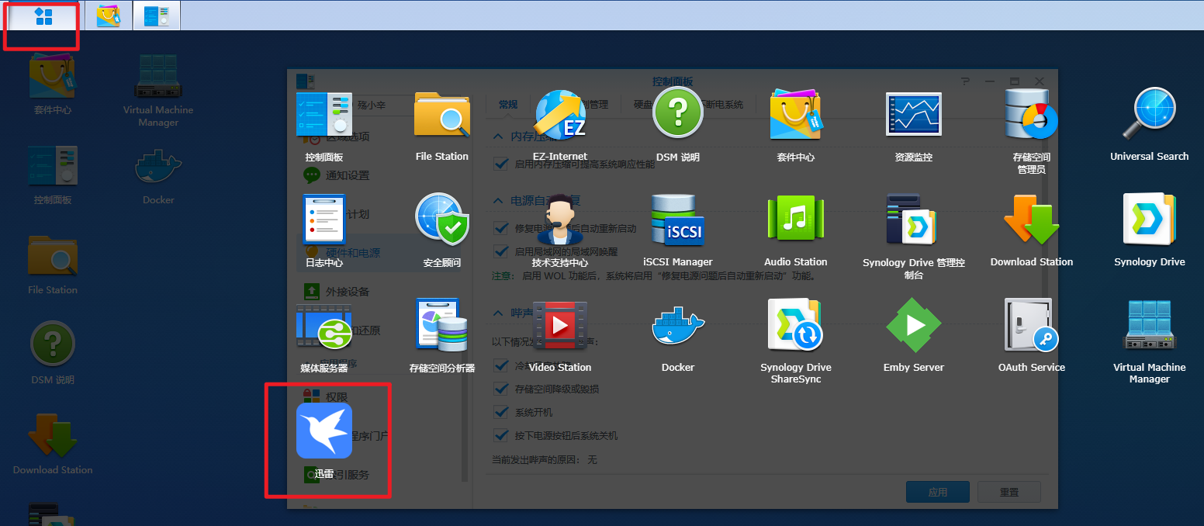Viewport: 1204px width, 526px height.
Task: Switch to the 常规 tab
Action: coord(508,104)
